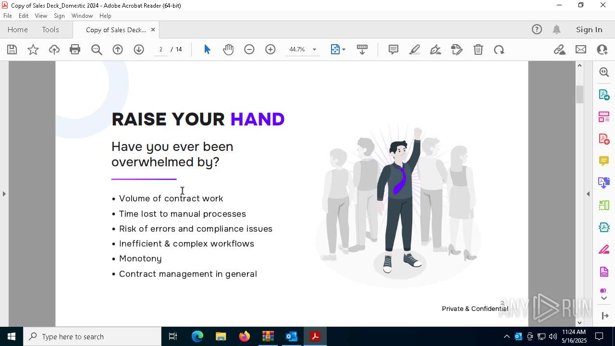Click the Type here to search box

click(x=92, y=336)
